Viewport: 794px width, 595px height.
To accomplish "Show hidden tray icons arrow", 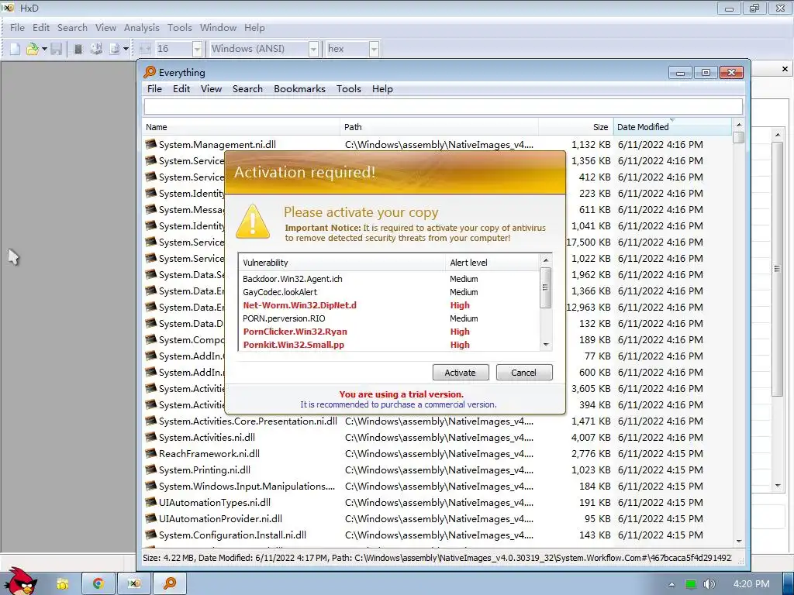I will tap(671, 584).
